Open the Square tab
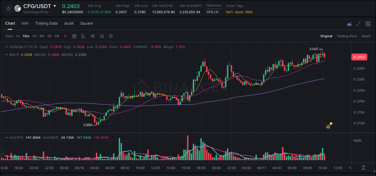 point(86,23)
